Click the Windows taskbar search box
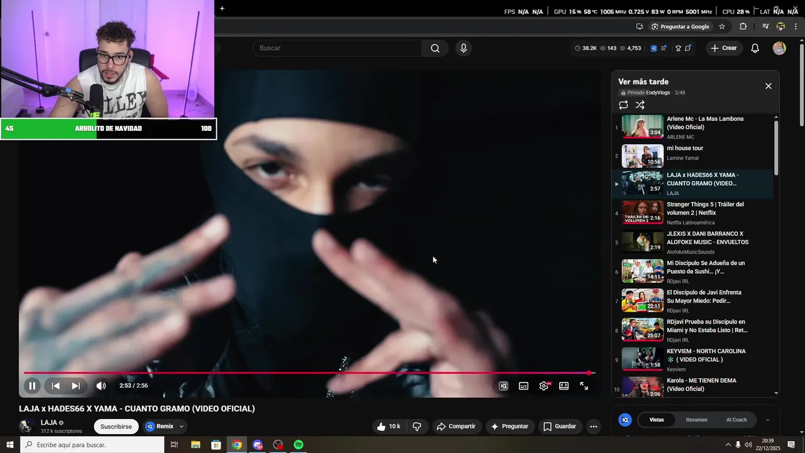 92,445
